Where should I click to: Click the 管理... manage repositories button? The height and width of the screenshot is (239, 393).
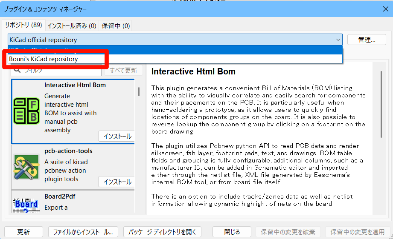click(x=367, y=40)
